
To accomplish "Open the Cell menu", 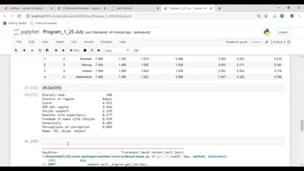I will tap(74, 42).
